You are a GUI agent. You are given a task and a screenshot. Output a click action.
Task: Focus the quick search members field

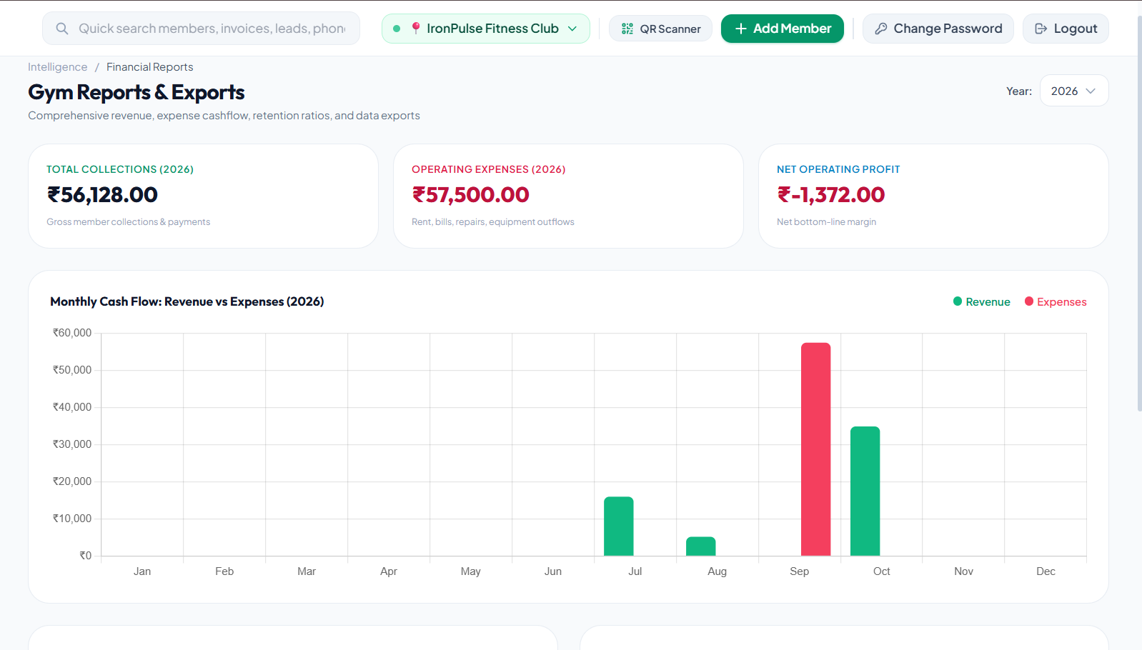click(x=201, y=29)
